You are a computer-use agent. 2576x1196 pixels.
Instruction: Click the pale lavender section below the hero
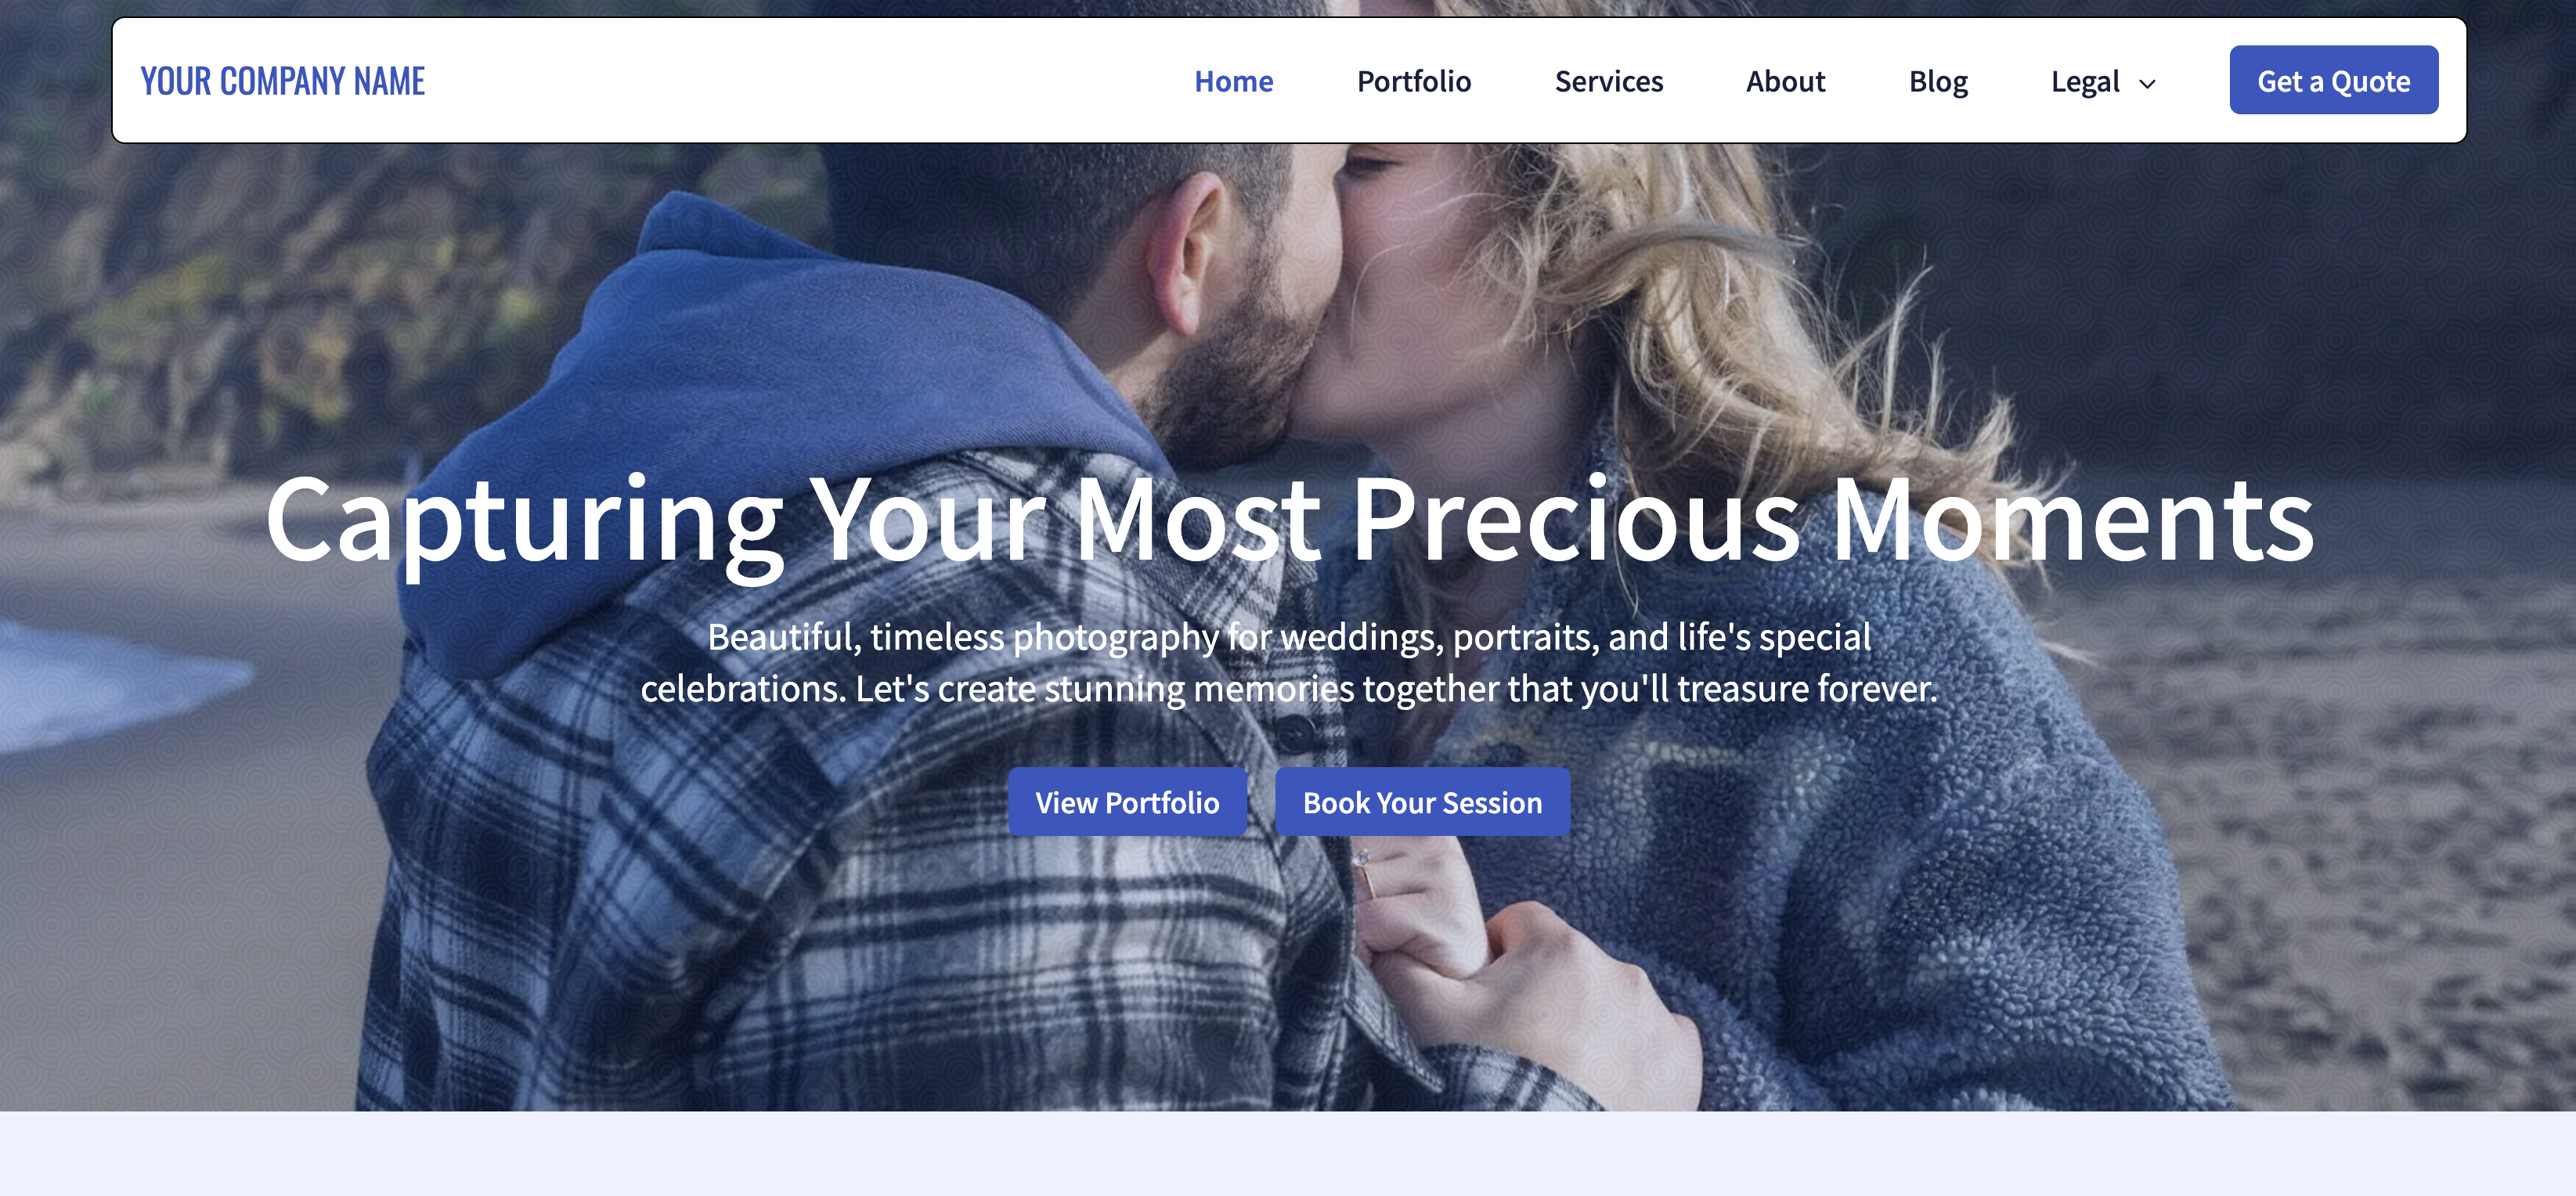(1288, 1154)
